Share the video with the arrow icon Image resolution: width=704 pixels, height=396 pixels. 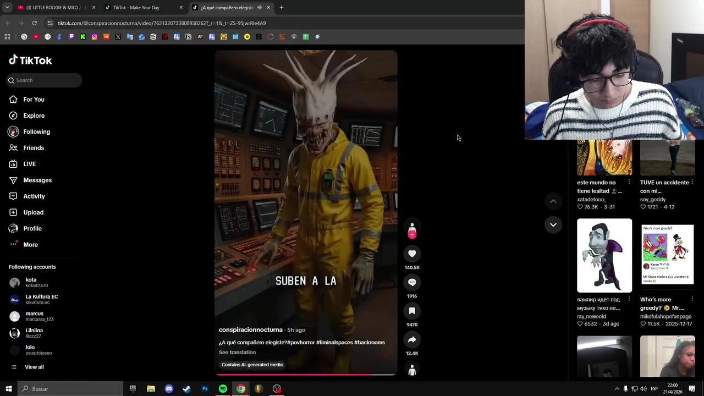pyautogui.click(x=412, y=339)
